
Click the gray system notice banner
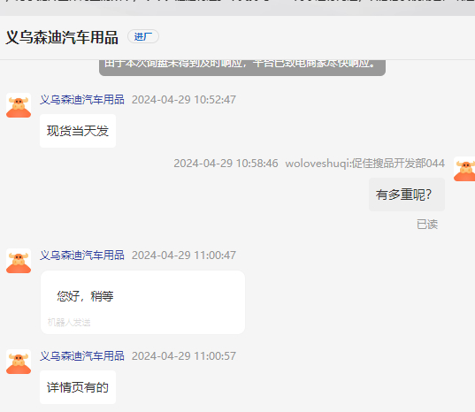pos(242,67)
